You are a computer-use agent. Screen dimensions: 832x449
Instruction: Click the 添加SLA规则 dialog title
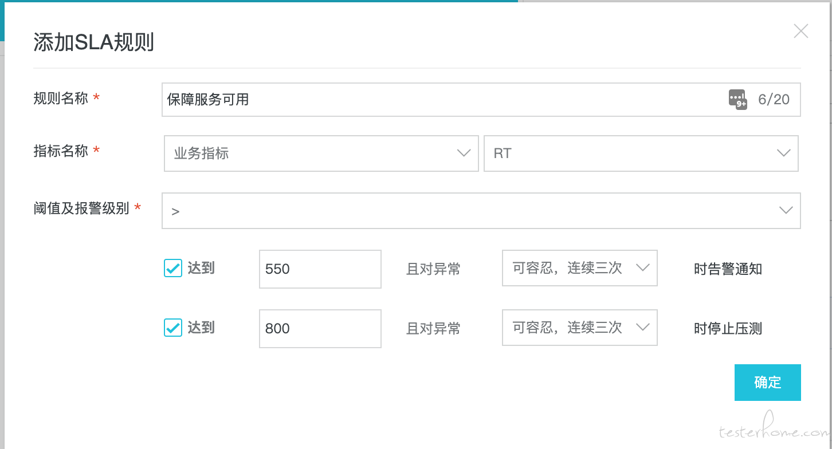point(94,43)
